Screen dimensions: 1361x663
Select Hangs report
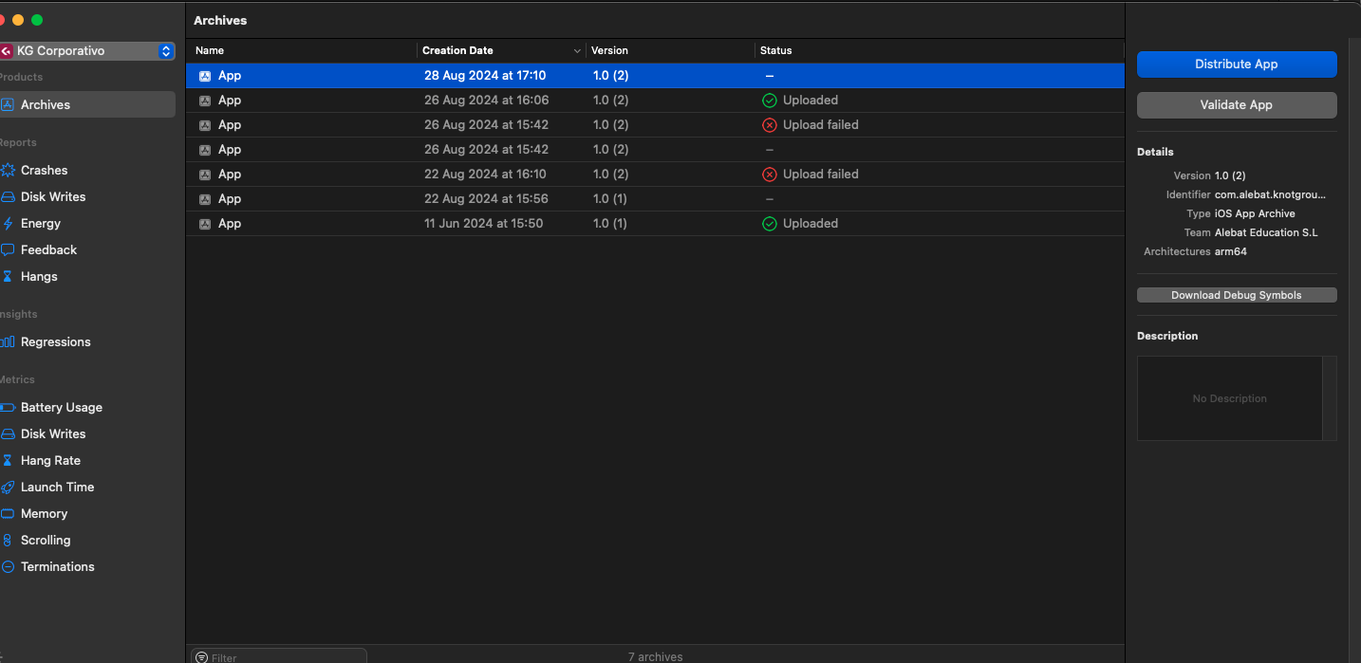pos(39,277)
